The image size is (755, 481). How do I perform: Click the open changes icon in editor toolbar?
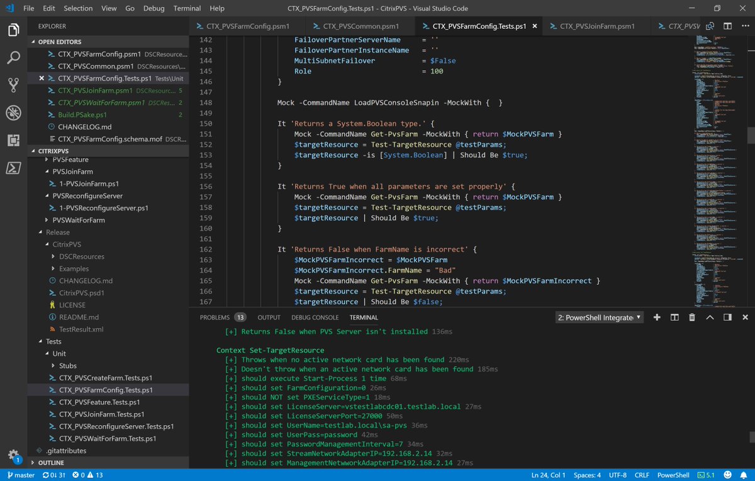pyautogui.click(x=710, y=26)
